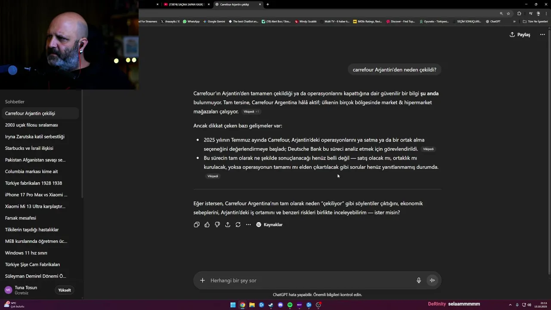Viewport: 551px width, 310px height.
Task: Open Google Gemini bookmark
Action: 214,21
